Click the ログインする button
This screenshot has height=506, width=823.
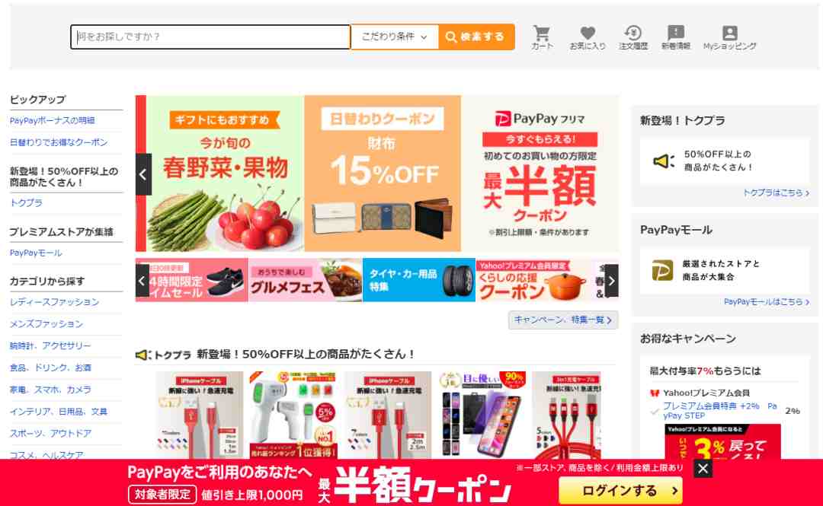pyautogui.click(x=620, y=491)
